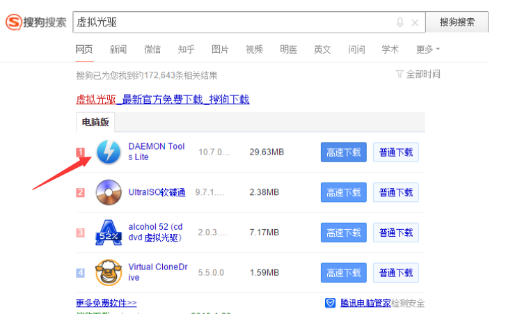The image size is (506, 314).
Task: Click 高速下载 for DAEMON Tools Lite
Action: point(343,152)
